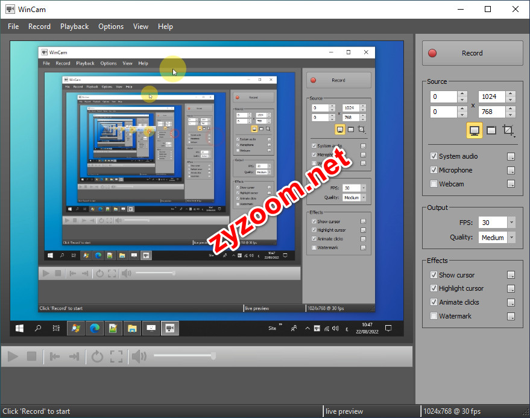Toggle the Microphone checkbox

pos(434,169)
